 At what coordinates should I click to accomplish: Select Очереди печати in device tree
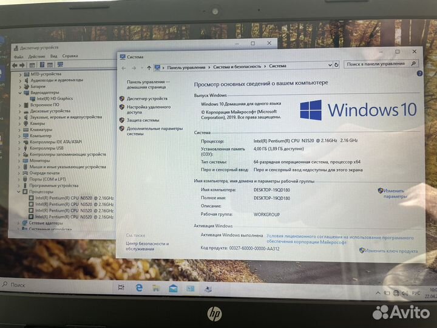click(x=44, y=173)
